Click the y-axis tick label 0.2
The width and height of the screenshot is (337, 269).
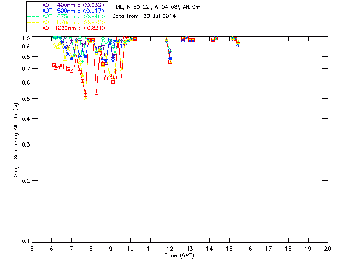tap(26, 181)
